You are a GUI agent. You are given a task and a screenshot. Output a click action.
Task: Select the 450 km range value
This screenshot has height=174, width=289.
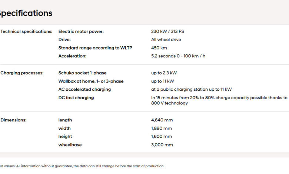point(159,48)
